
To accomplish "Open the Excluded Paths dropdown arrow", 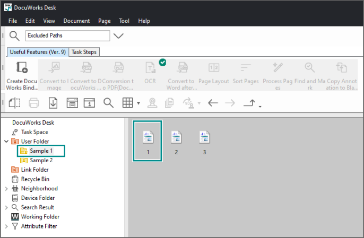I will [118, 36].
